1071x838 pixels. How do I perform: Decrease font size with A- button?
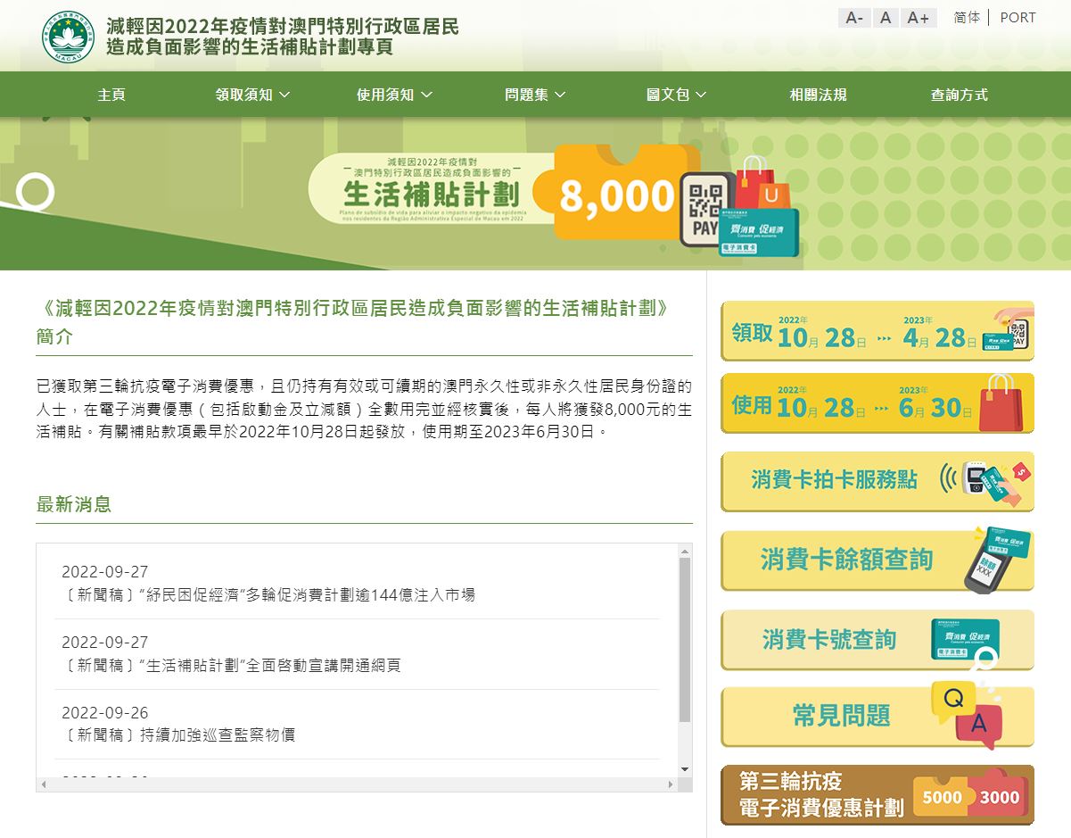point(854,18)
